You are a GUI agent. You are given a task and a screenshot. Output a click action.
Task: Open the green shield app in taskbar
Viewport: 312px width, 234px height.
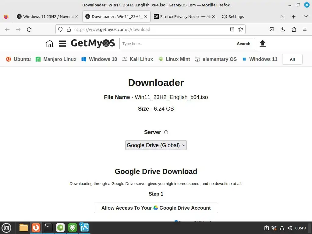[x=73, y=228]
